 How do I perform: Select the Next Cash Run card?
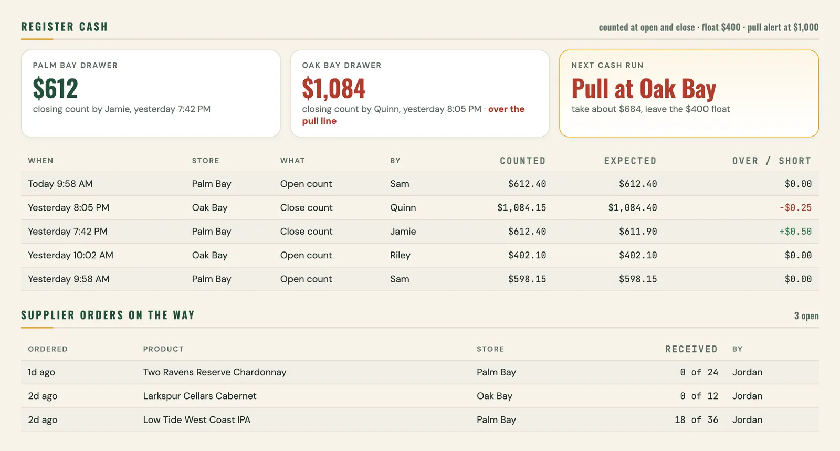(689, 93)
